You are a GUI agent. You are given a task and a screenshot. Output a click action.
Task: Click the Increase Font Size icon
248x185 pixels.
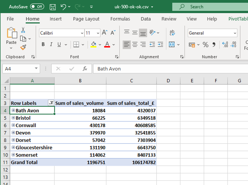click(x=105, y=33)
